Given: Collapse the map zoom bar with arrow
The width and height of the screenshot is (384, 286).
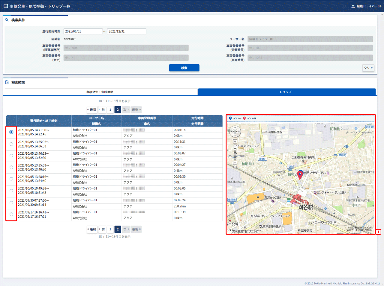Looking at the screenshot, I should point(235,167).
